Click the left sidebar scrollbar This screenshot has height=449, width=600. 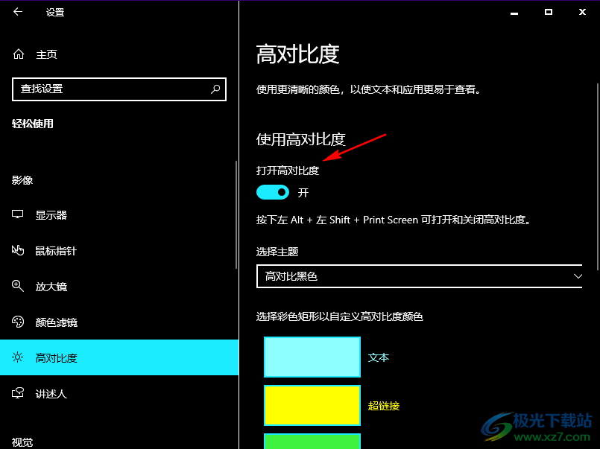coord(236,214)
